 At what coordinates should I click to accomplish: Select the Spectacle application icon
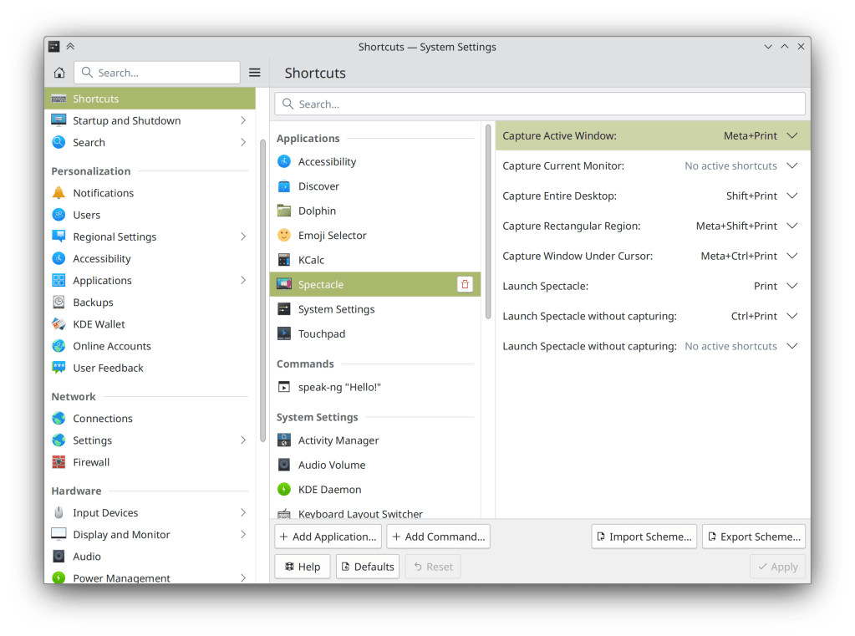tap(284, 284)
